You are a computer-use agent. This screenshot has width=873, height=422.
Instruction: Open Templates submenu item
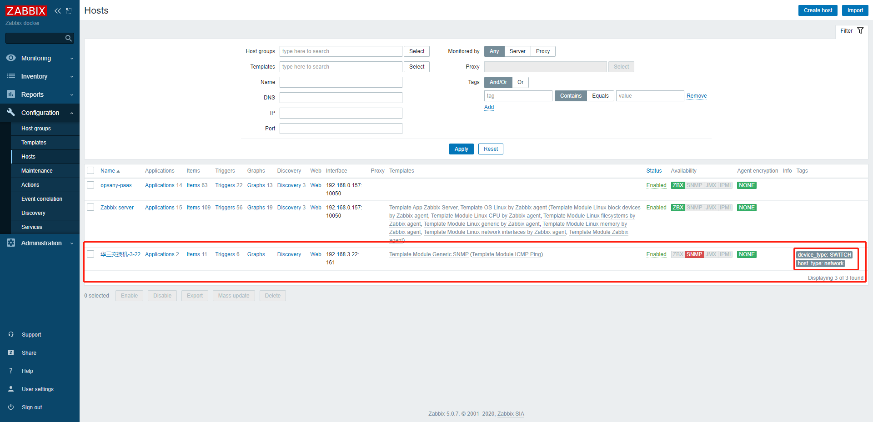pyautogui.click(x=45, y=143)
